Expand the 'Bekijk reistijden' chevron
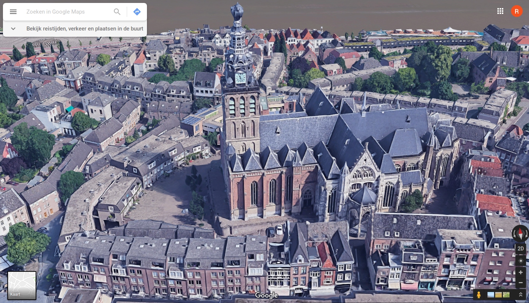Viewport: 529px width, 303px height. 13,29
